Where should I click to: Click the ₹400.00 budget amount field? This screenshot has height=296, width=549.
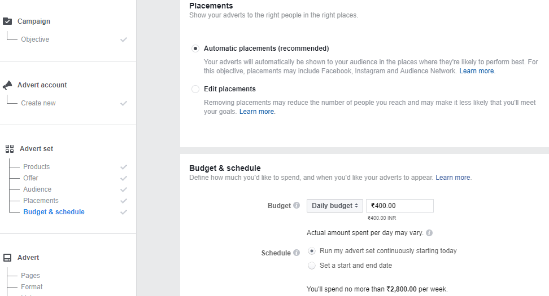pos(400,206)
